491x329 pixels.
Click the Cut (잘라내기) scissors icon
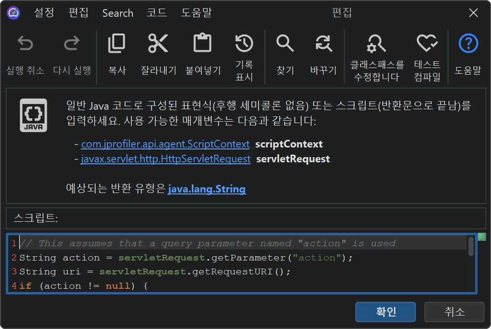[158, 44]
